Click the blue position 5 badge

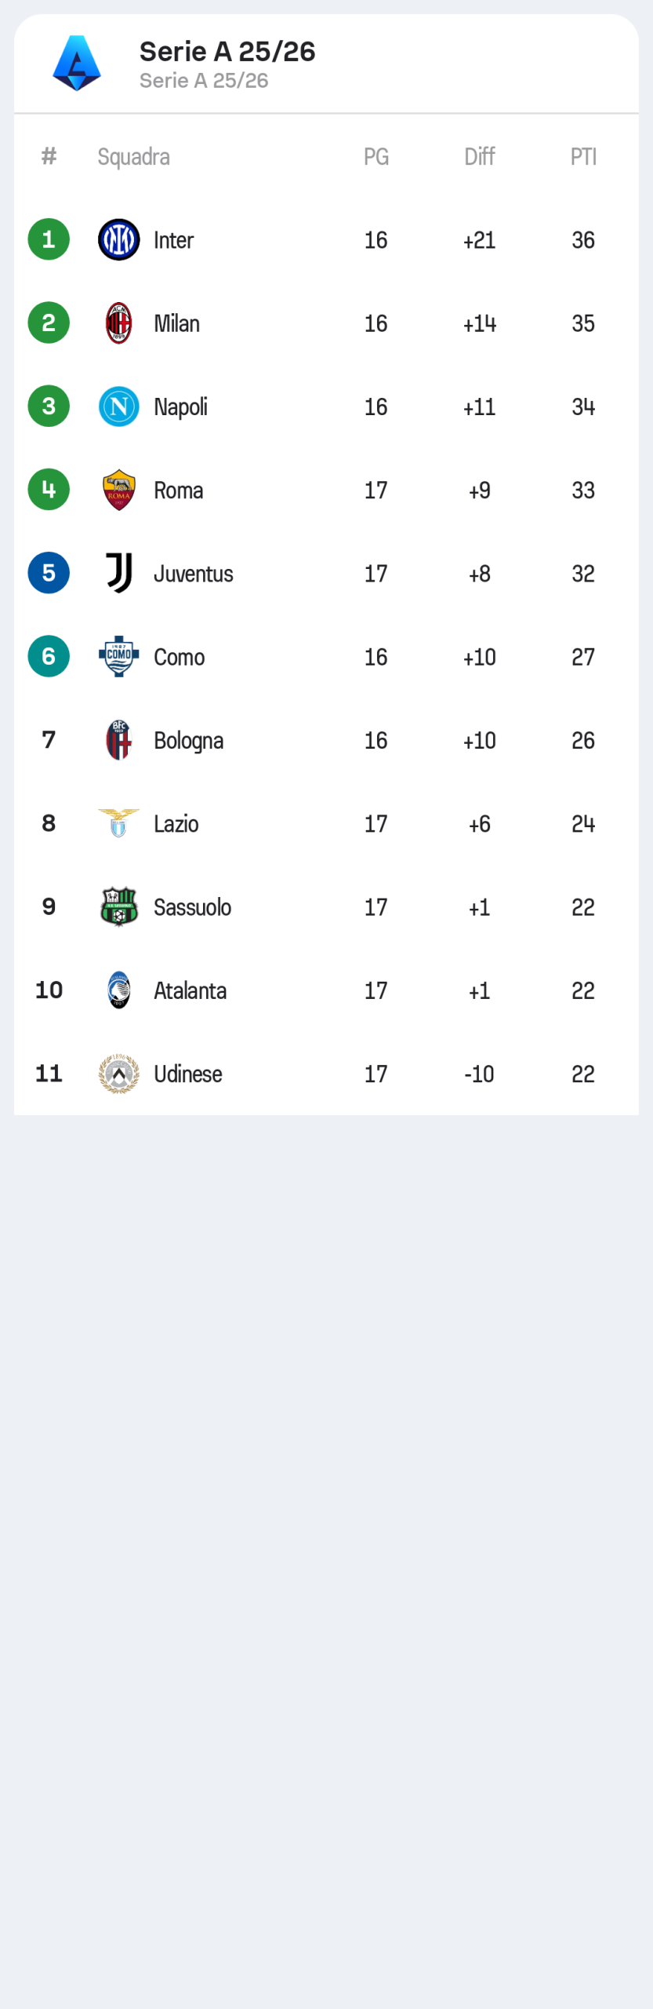pos(49,574)
